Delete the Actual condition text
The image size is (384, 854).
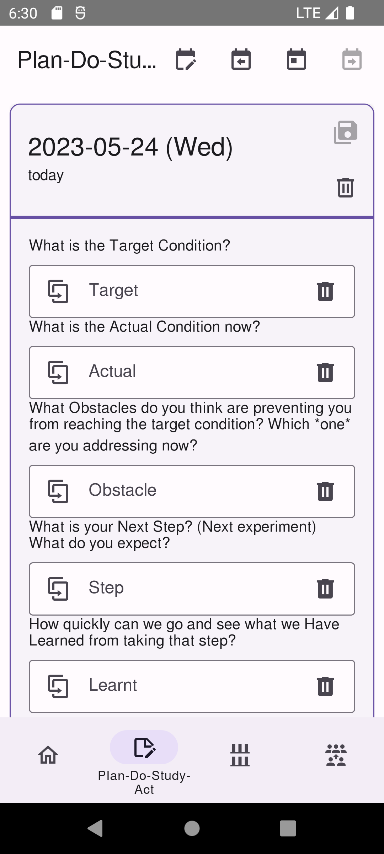coord(325,373)
